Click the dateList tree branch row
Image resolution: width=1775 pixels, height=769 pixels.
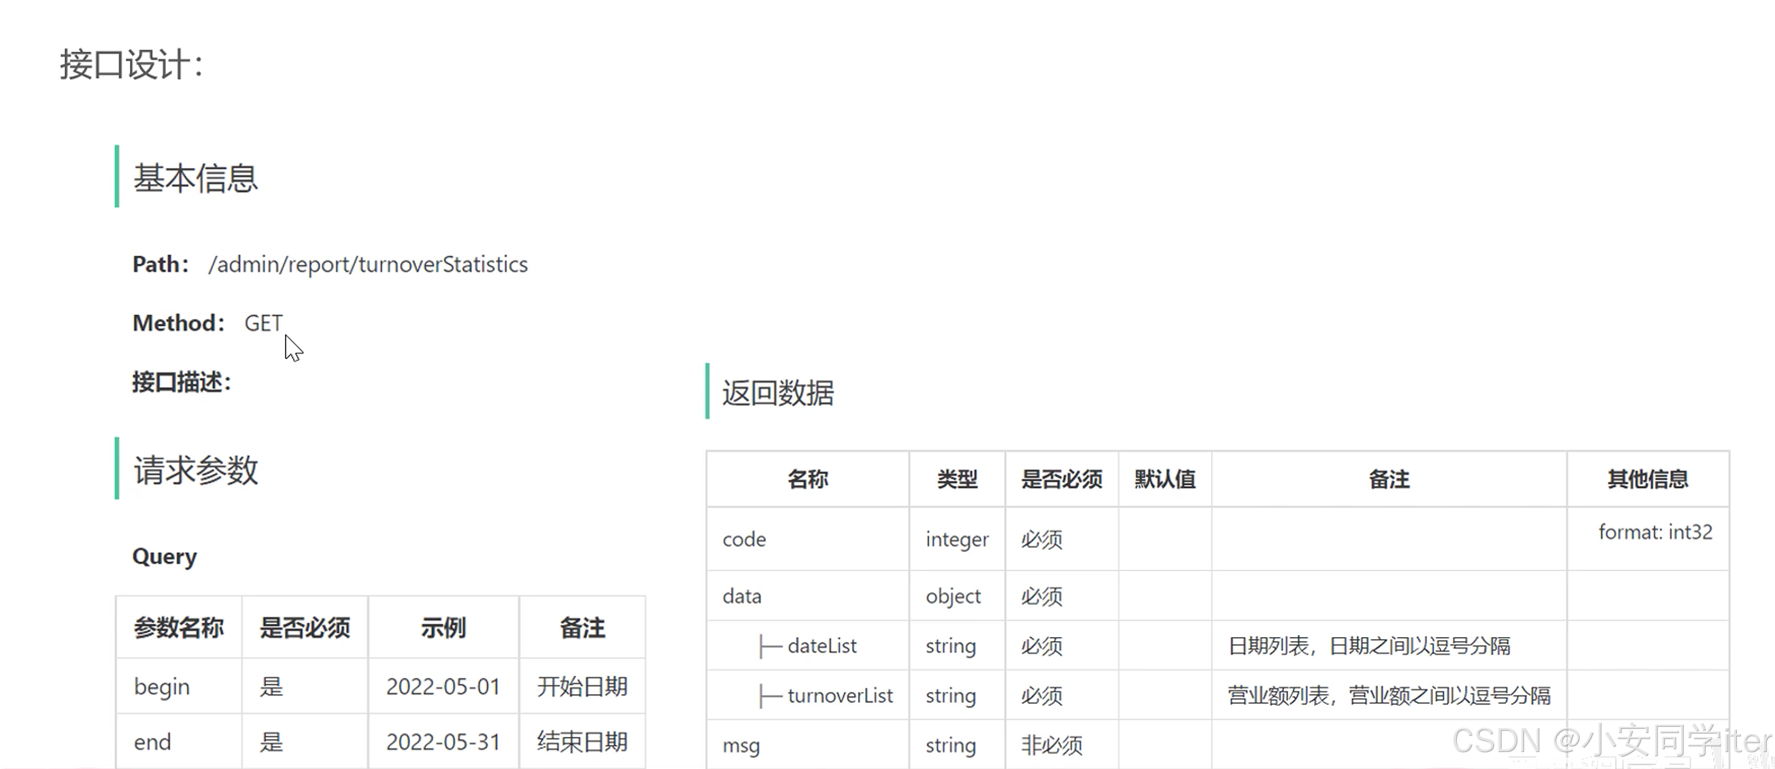(822, 646)
